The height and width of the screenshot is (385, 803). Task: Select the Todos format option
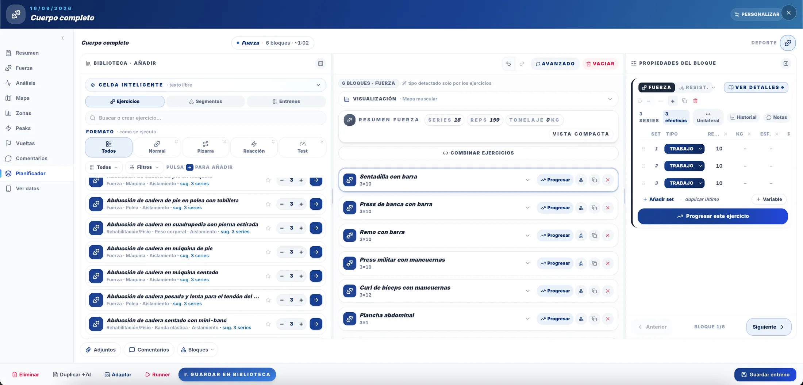click(x=108, y=147)
